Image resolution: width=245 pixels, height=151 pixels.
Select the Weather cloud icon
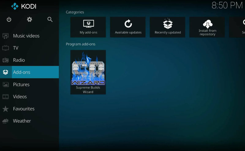(x=6, y=121)
